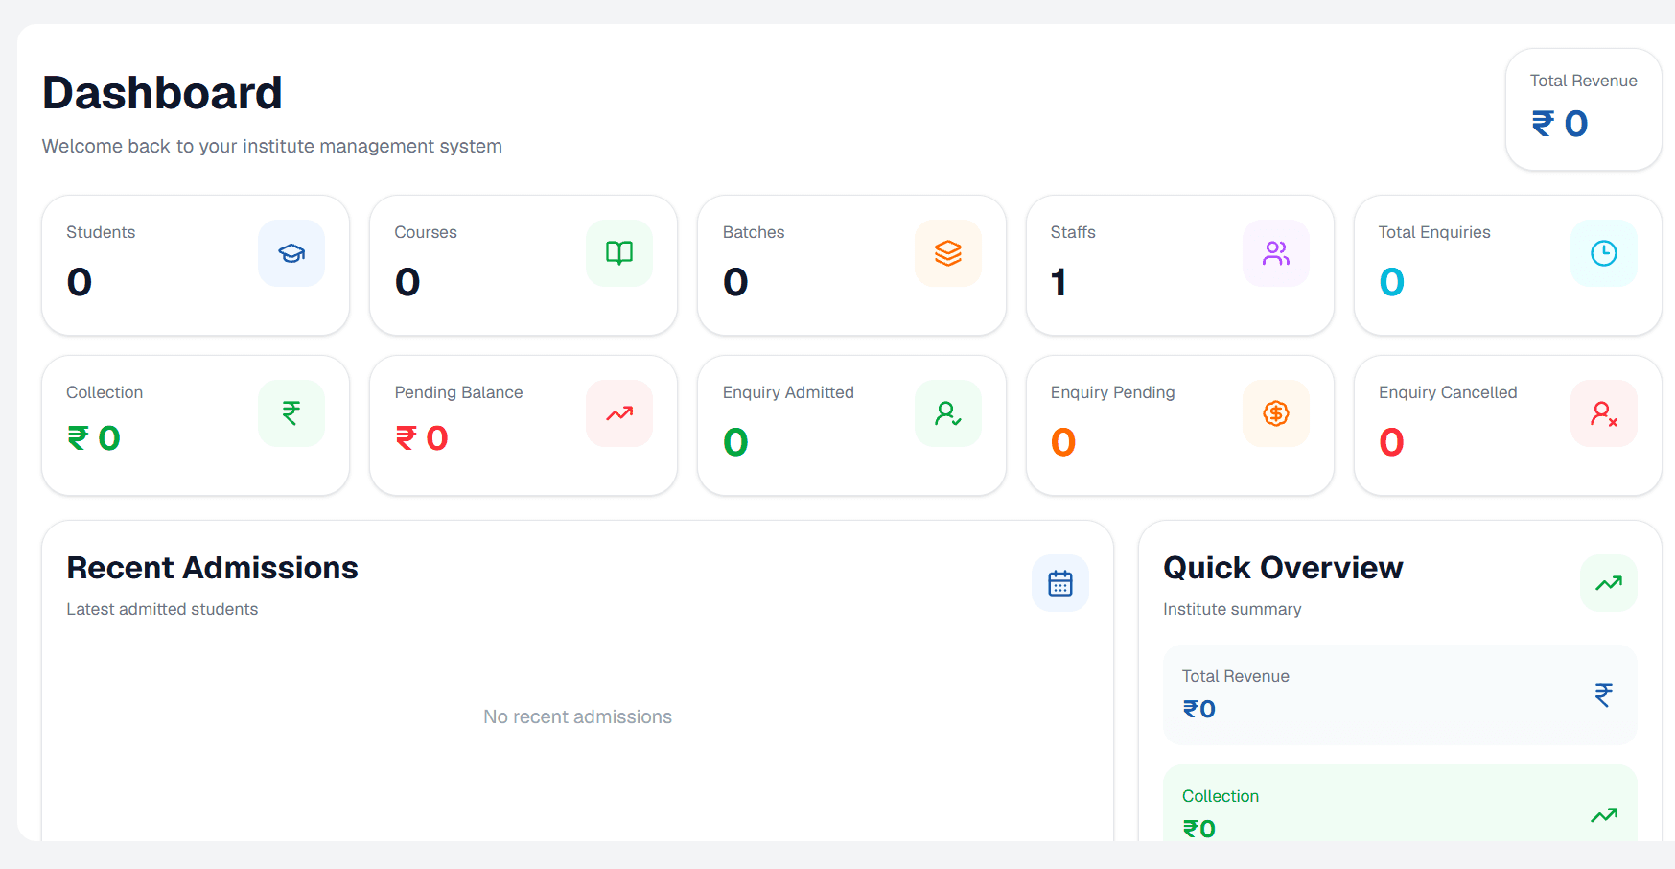Click the Batches count value 0

(x=735, y=282)
